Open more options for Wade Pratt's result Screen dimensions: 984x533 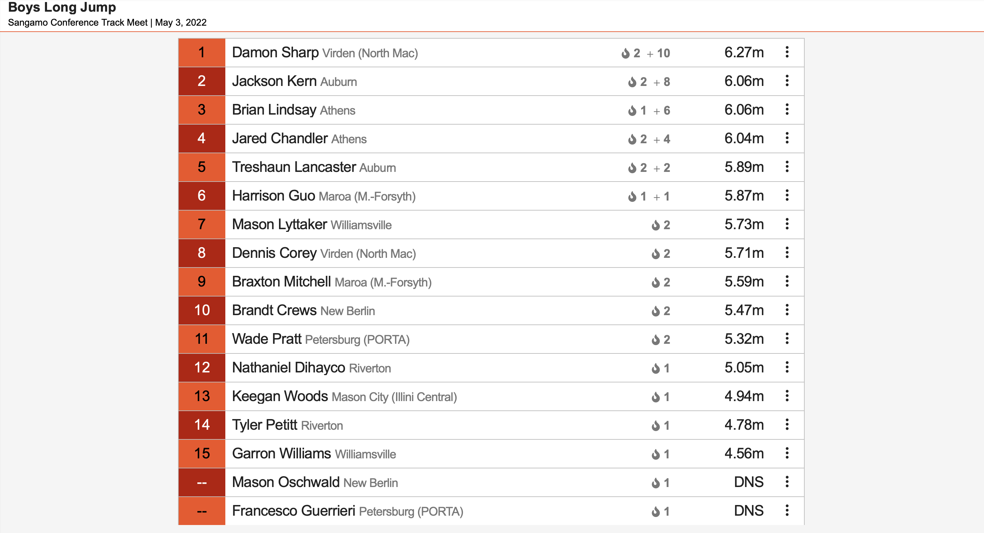787,338
